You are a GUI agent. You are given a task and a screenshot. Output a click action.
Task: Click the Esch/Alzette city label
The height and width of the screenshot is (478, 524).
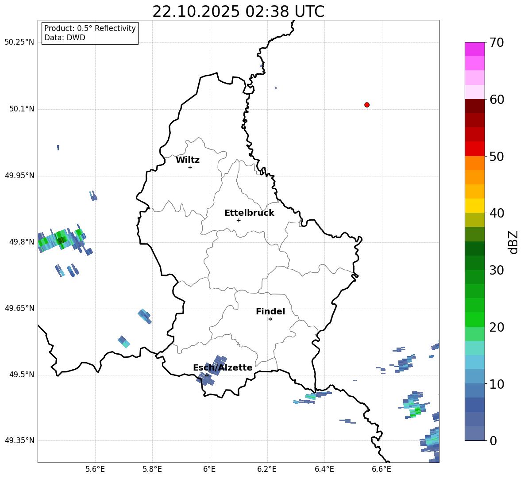223,367
